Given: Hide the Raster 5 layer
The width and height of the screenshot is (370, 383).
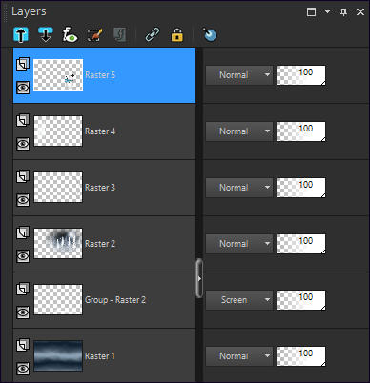Looking at the screenshot, I should click(x=23, y=88).
